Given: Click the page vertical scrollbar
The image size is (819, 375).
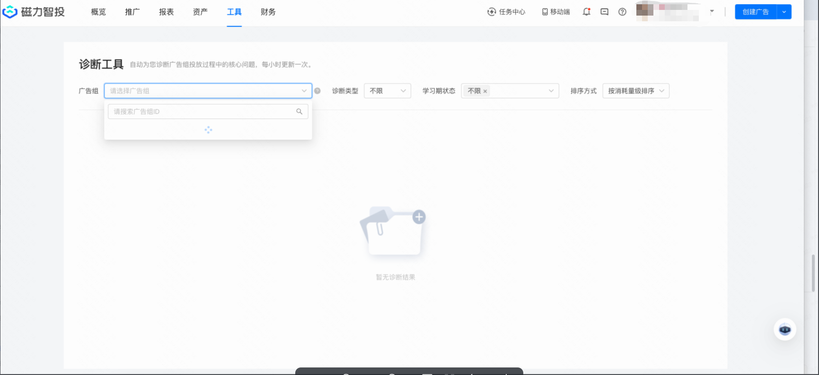Looking at the screenshot, I should (x=813, y=273).
